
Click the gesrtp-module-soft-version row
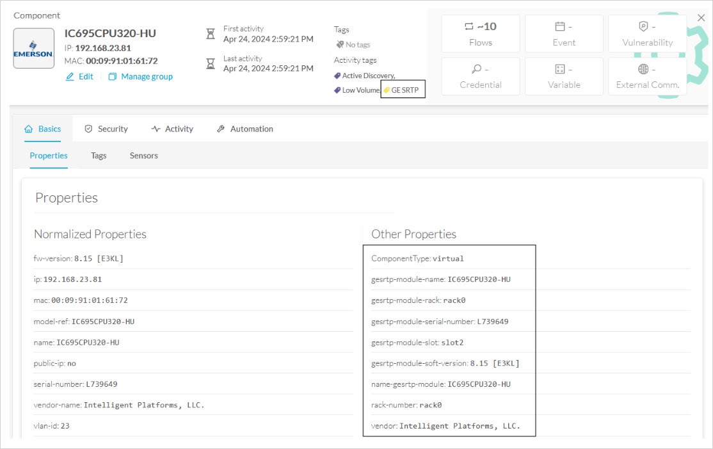pos(531,363)
